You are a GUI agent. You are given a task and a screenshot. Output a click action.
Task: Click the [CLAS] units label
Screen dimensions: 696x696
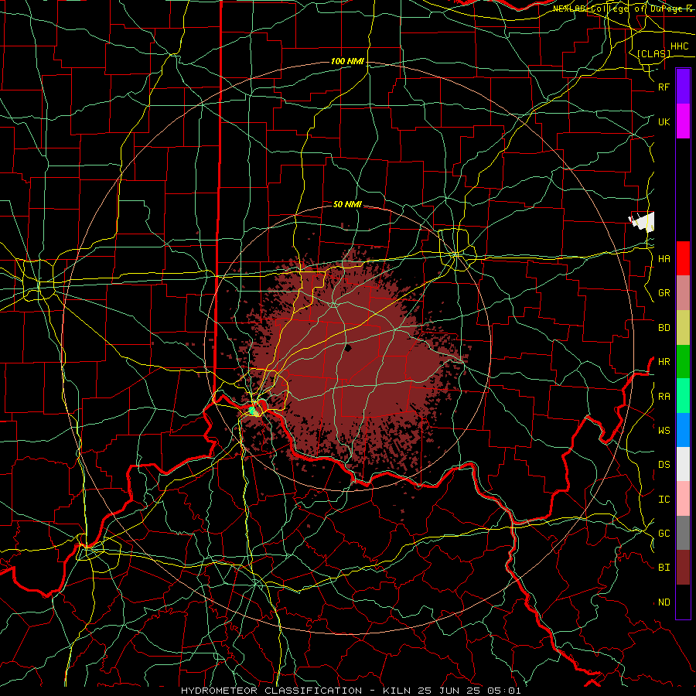pyautogui.click(x=653, y=53)
